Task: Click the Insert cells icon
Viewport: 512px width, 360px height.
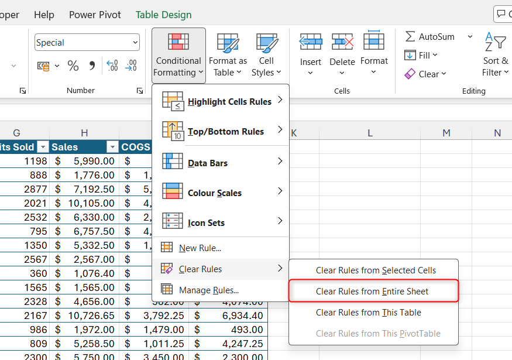Action: tap(311, 42)
